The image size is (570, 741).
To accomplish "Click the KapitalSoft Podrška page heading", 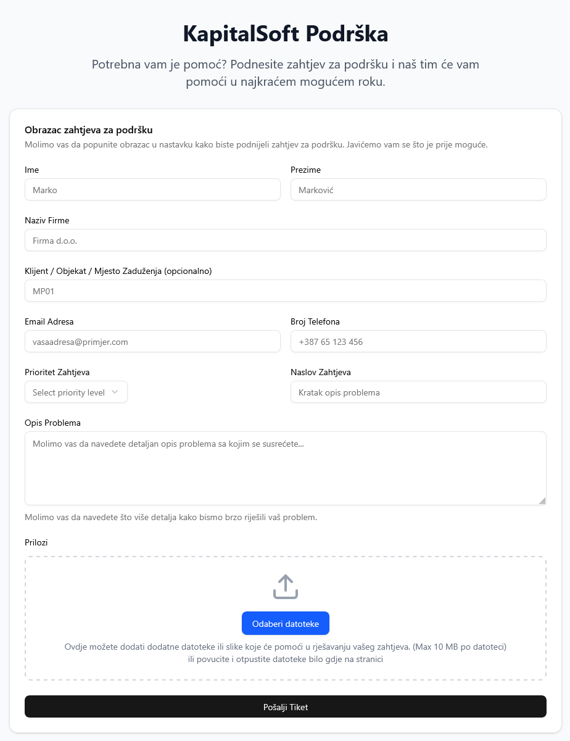I will (x=285, y=34).
